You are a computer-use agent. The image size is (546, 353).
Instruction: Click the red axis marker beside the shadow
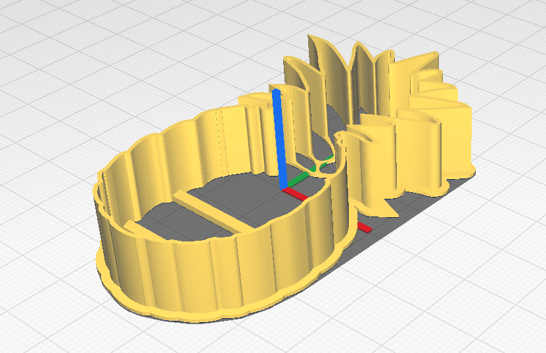point(363,228)
